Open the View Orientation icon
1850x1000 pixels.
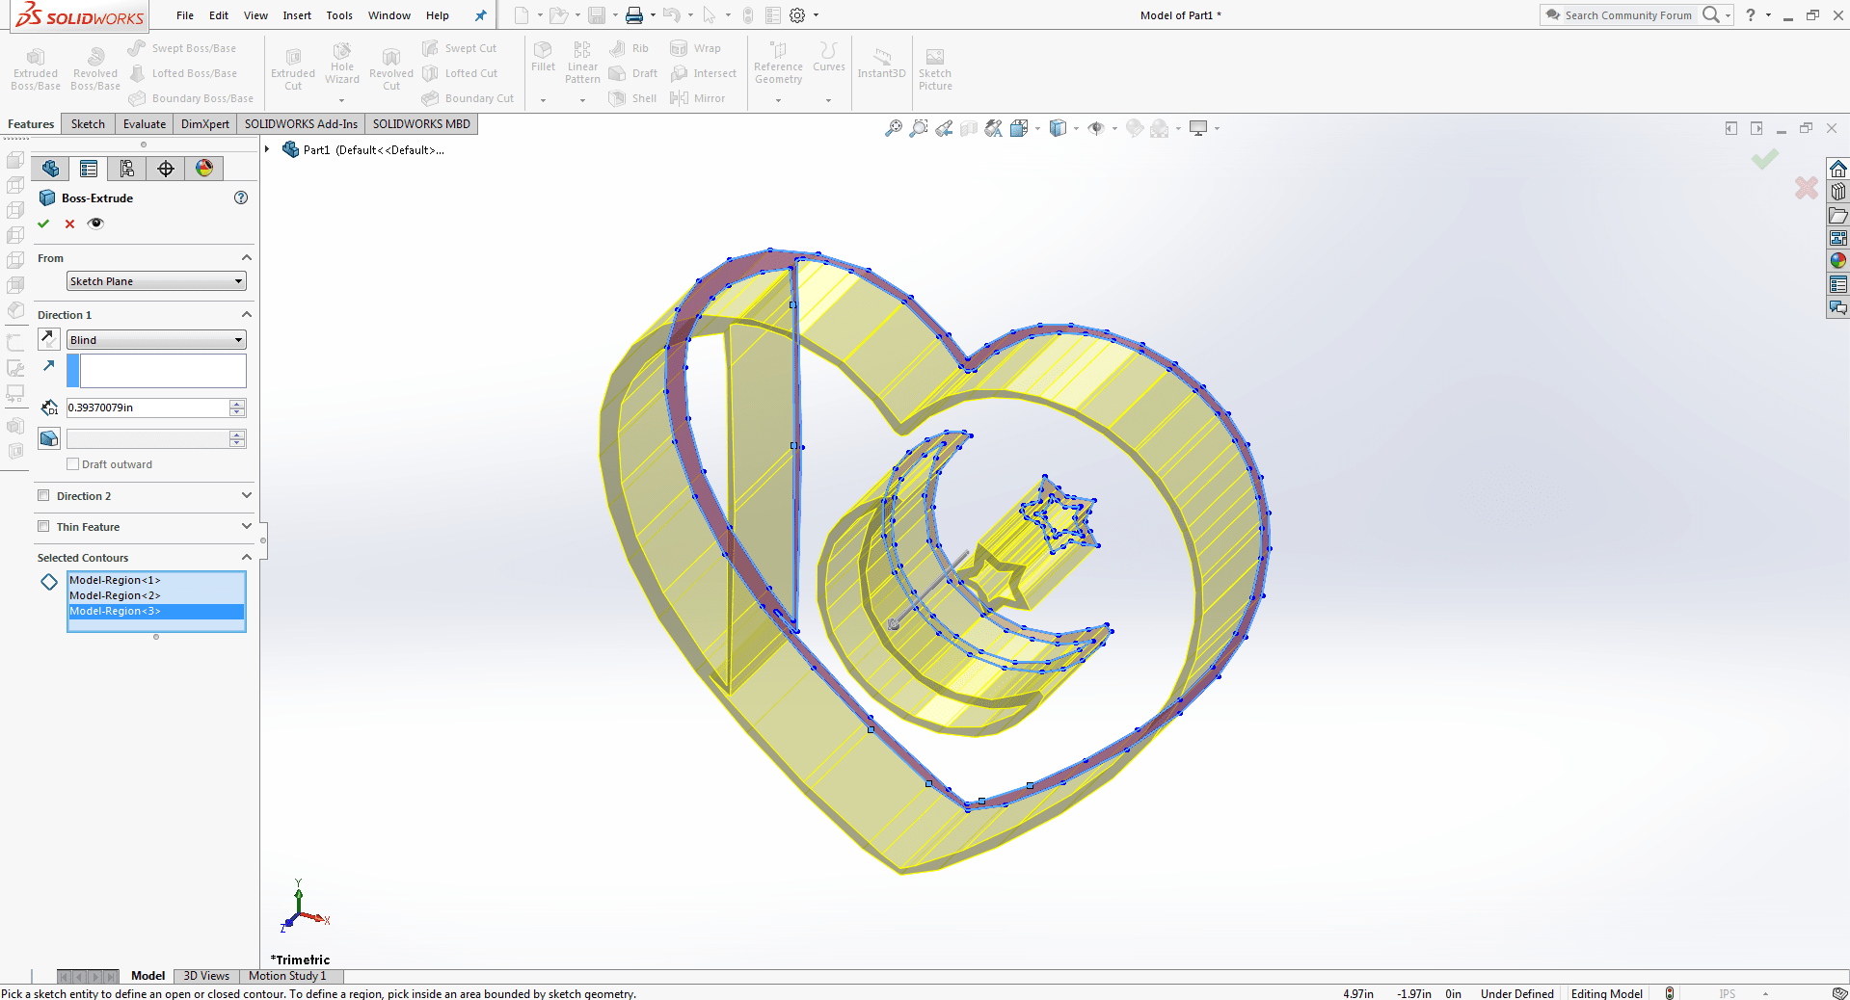[x=1019, y=128]
